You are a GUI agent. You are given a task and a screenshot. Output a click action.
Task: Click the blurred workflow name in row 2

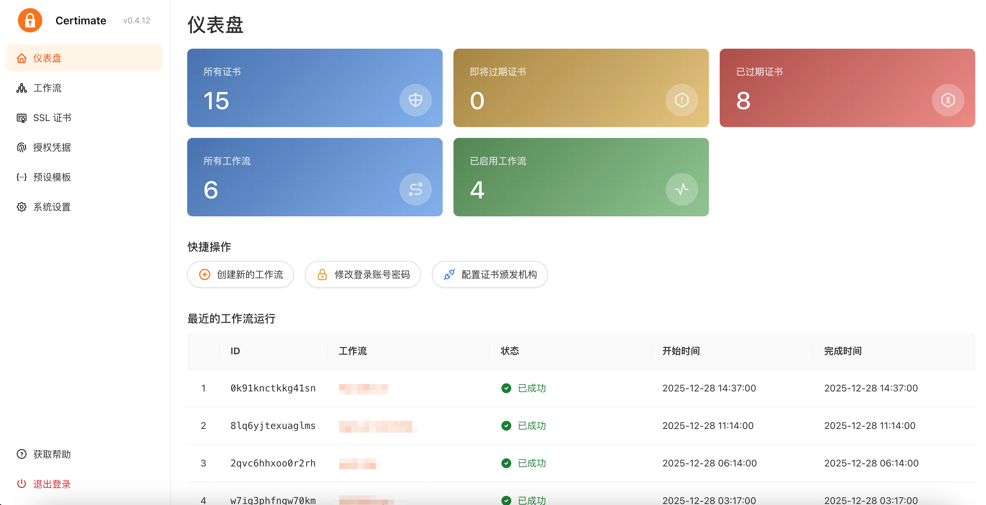376,426
